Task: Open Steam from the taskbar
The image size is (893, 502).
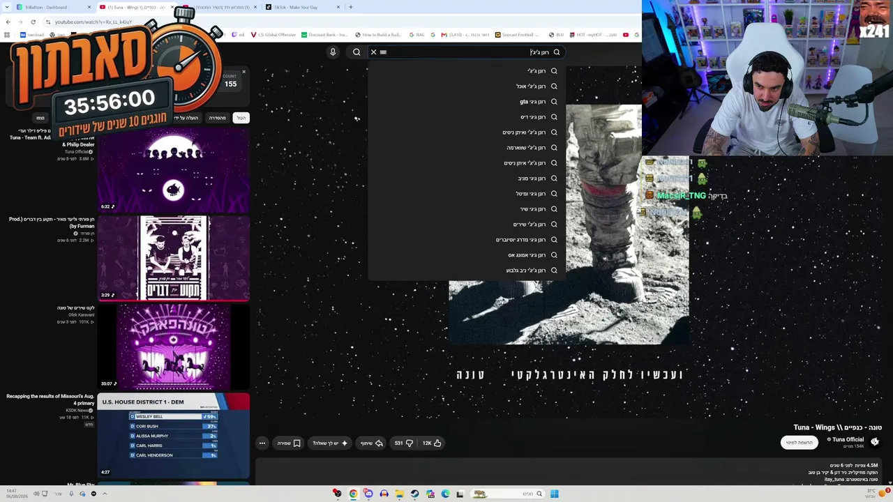Action: (414, 494)
